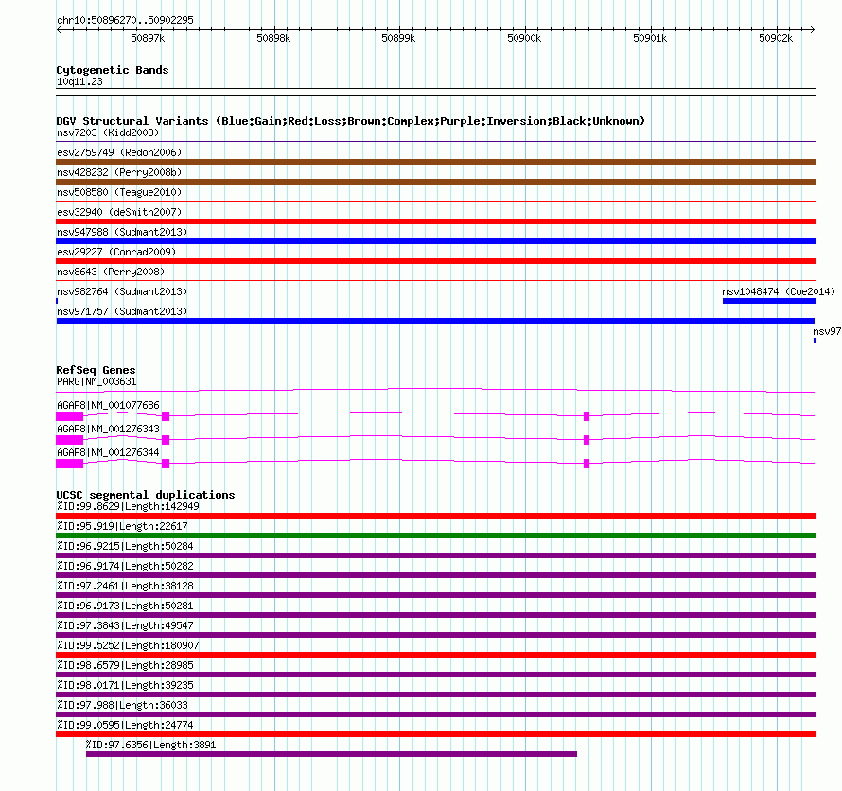Click duplication label %ID:99.0595|Length:24774
Screen dimensions: 842x791
tap(125, 725)
